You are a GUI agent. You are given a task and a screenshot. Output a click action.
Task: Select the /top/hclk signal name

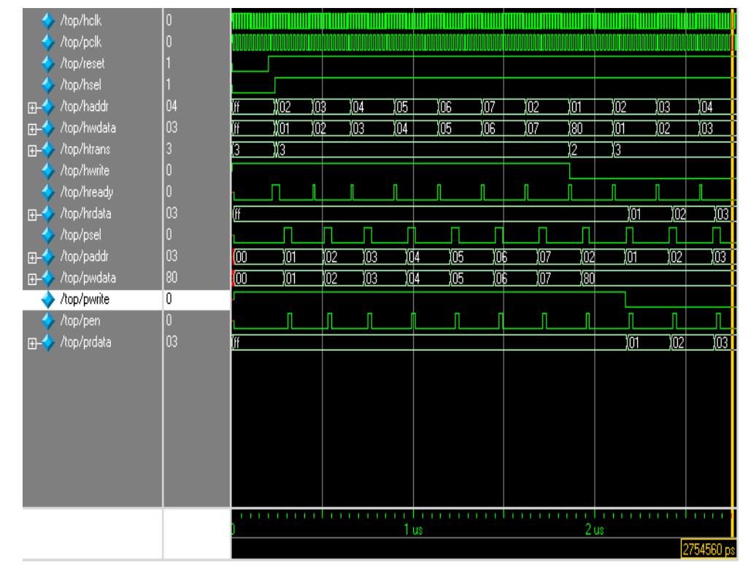[x=80, y=20]
